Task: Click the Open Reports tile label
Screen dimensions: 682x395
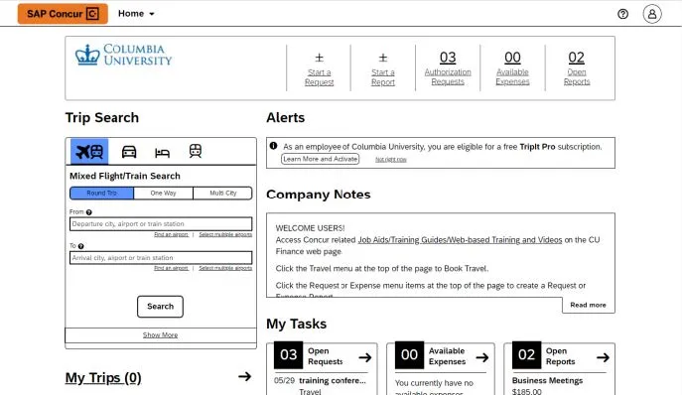Action: coord(560,356)
